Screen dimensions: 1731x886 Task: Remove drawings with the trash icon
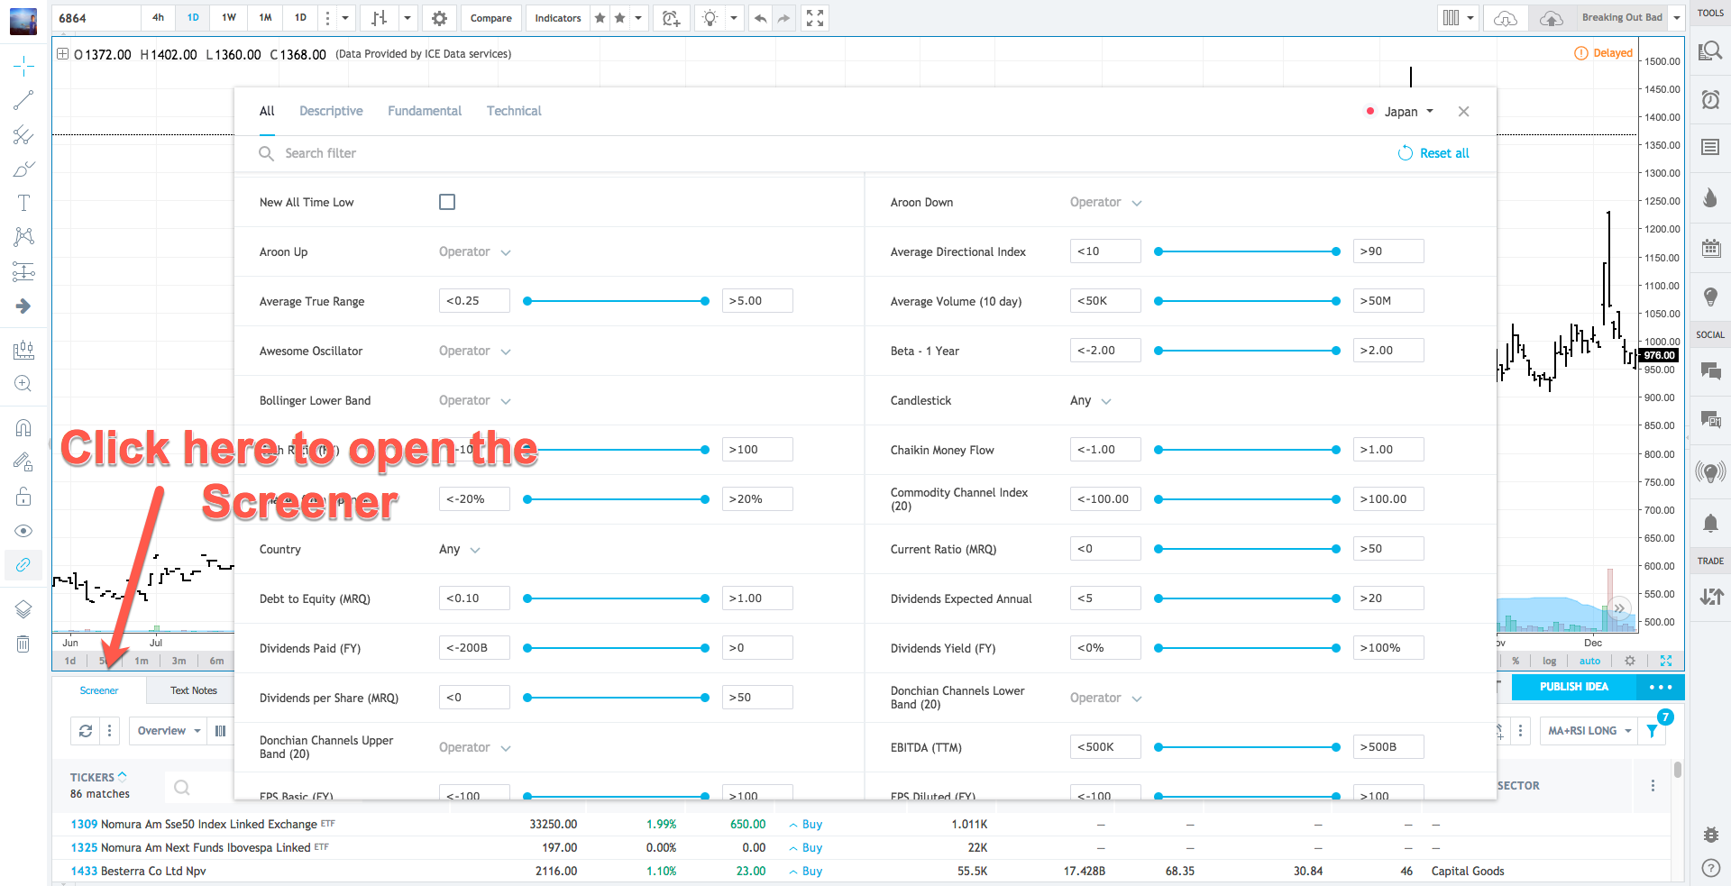point(23,644)
